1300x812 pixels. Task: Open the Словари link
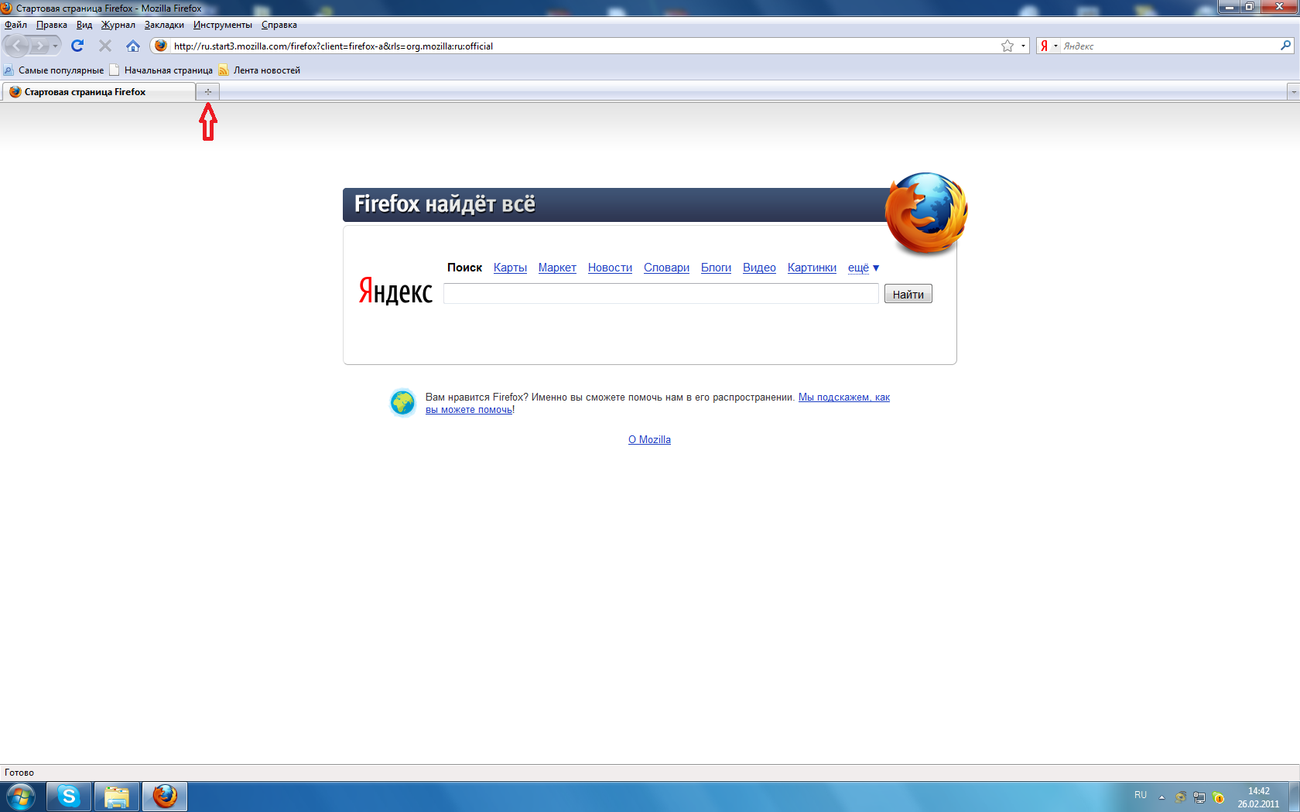pyautogui.click(x=666, y=268)
